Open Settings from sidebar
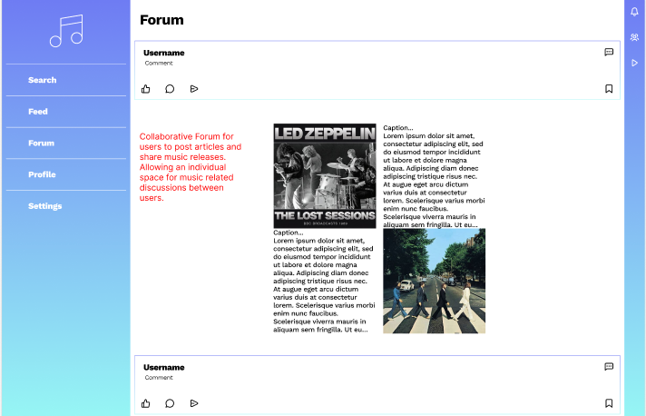This screenshot has width=646, height=416. tap(44, 206)
